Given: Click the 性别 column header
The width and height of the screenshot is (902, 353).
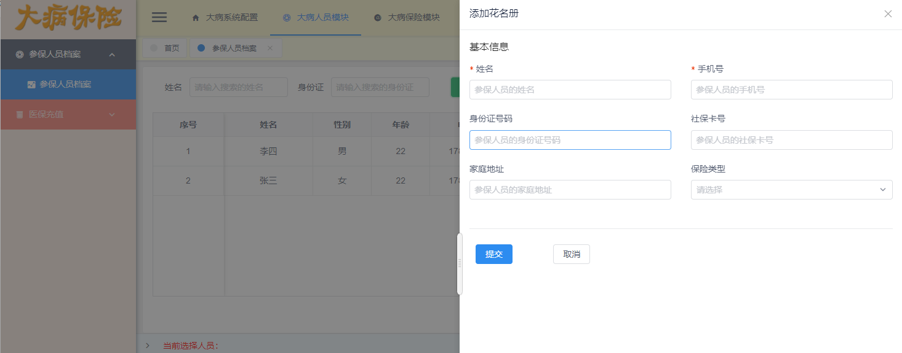Looking at the screenshot, I should point(342,125).
